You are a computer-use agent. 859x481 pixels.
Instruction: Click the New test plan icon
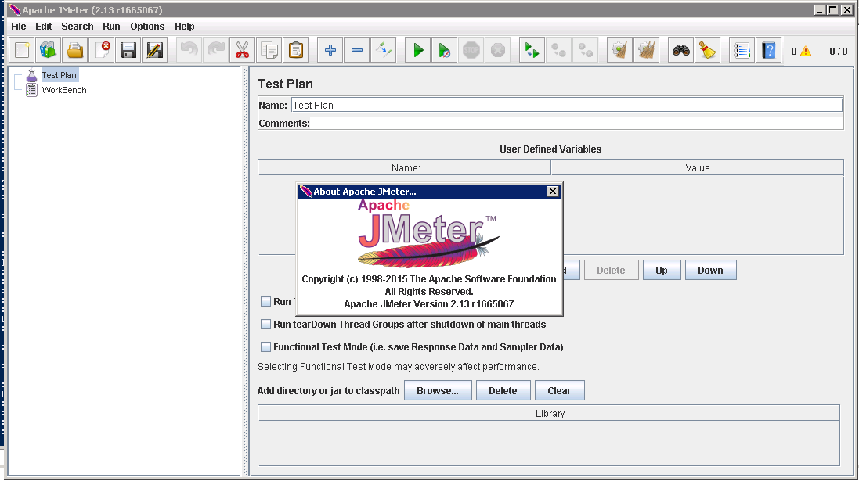[x=22, y=51]
